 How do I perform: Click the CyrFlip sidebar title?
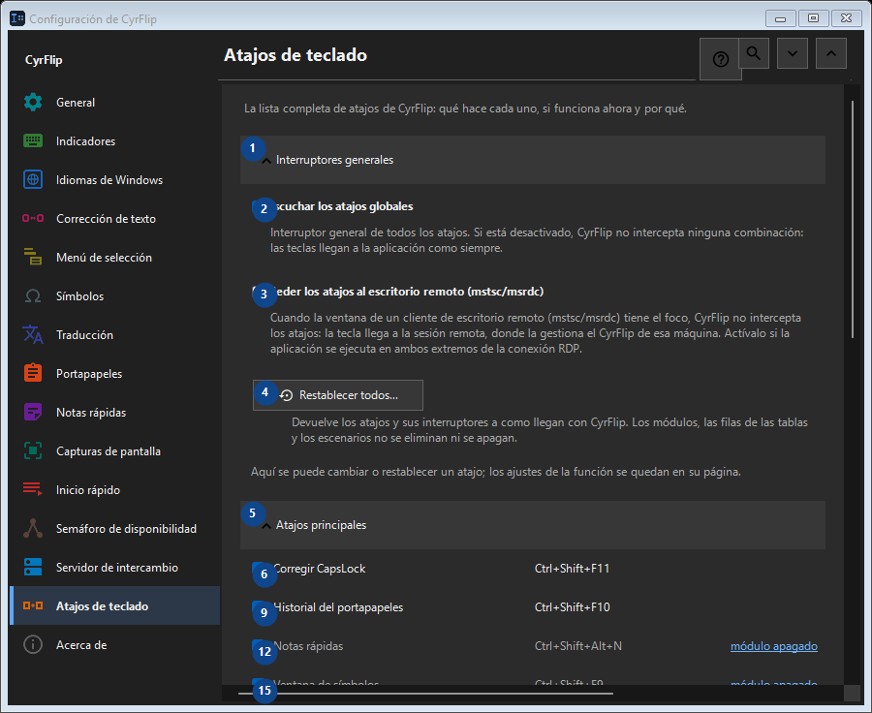(44, 60)
